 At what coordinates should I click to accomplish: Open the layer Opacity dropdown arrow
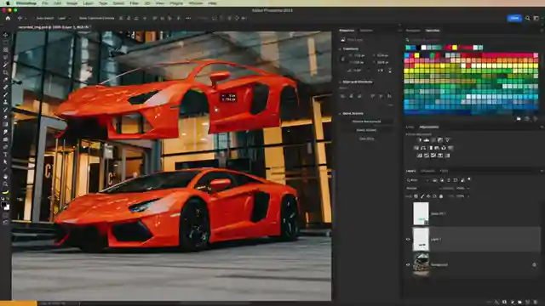(468, 189)
